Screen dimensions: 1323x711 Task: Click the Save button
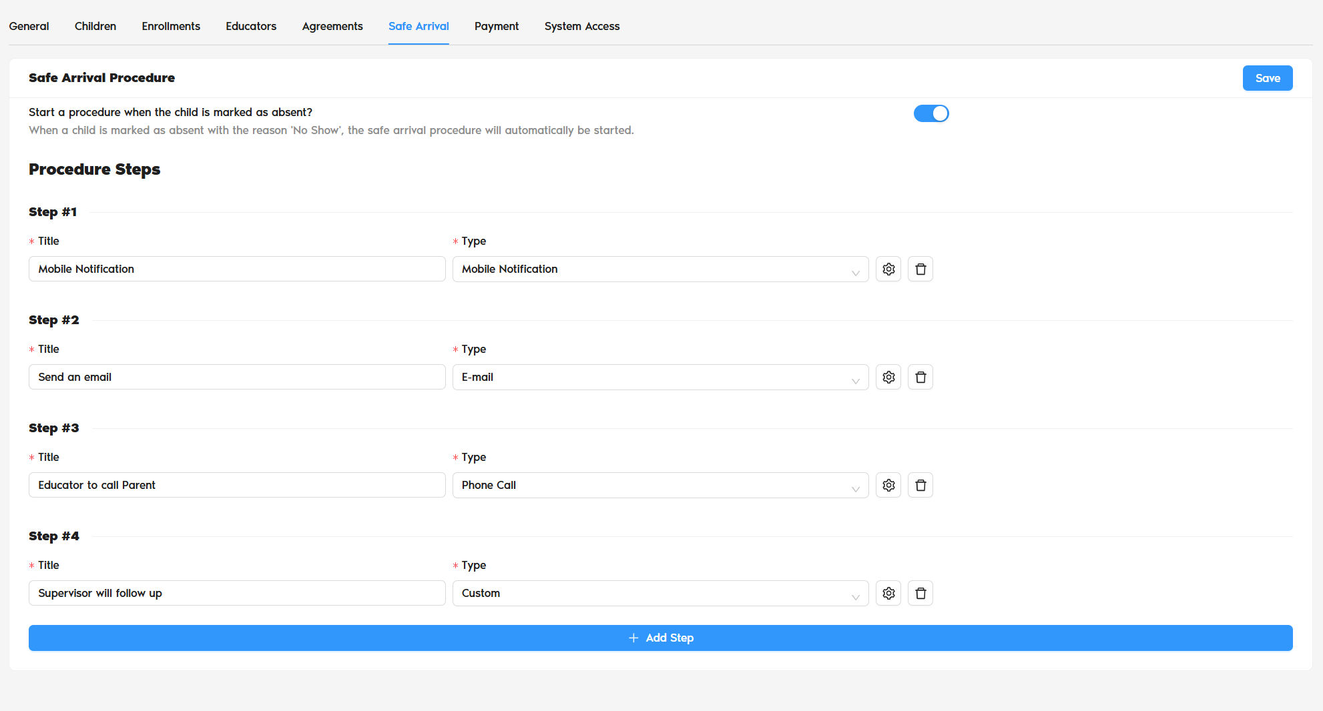pyautogui.click(x=1267, y=78)
